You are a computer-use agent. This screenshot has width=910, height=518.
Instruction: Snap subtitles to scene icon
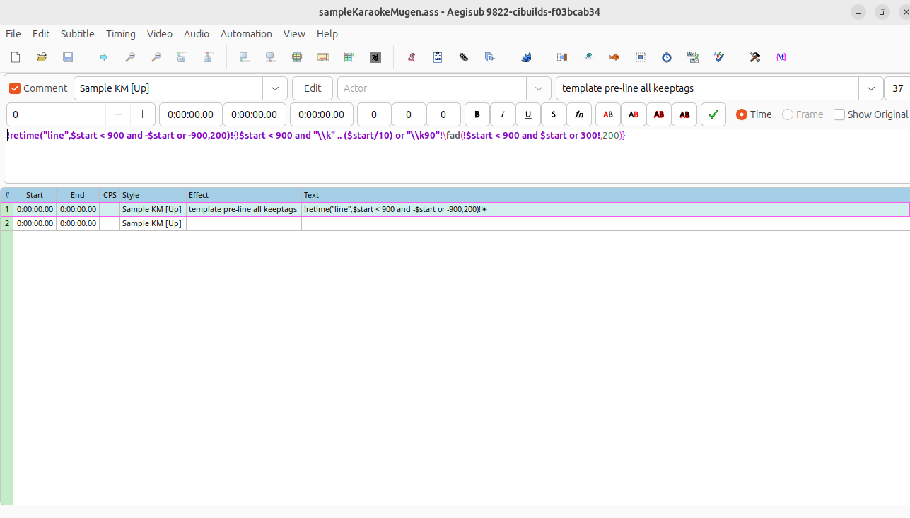coord(323,57)
